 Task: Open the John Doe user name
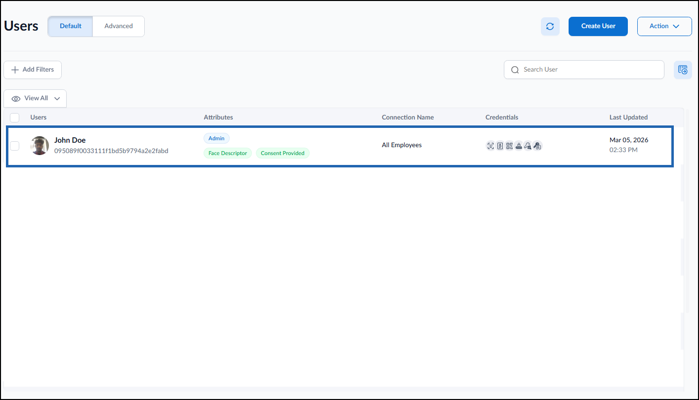coord(70,140)
